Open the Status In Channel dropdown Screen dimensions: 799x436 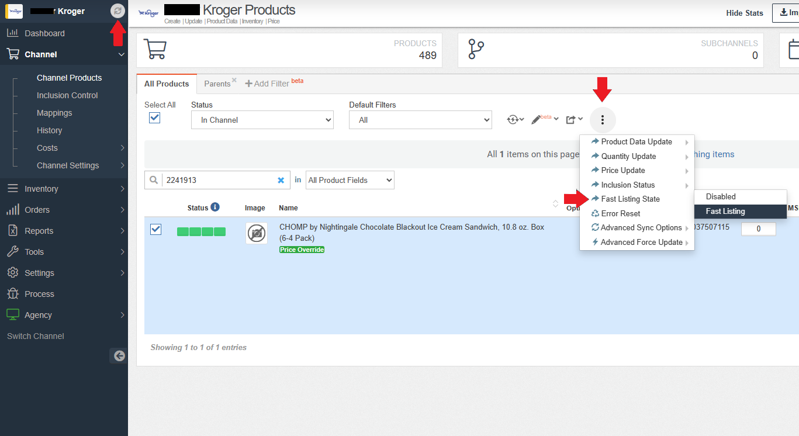(x=262, y=120)
